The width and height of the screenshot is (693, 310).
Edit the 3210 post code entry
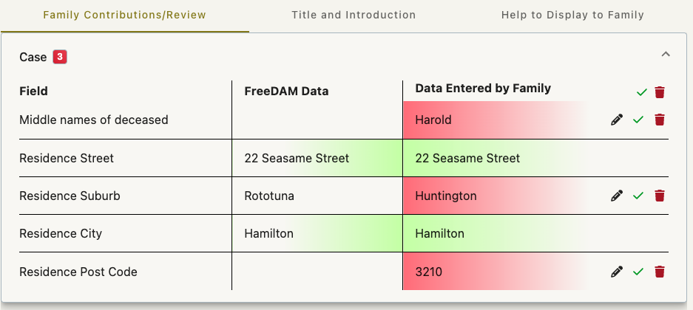(617, 271)
